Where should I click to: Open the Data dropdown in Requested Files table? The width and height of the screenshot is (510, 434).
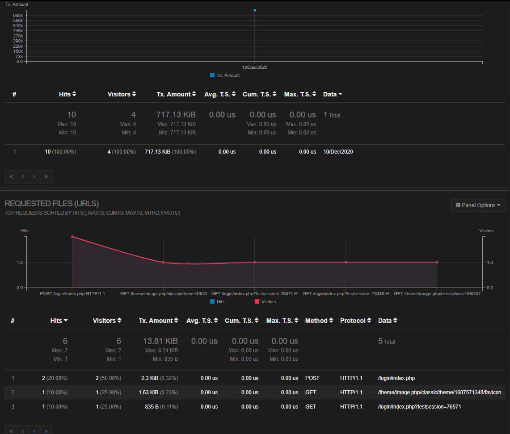(x=387, y=320)
